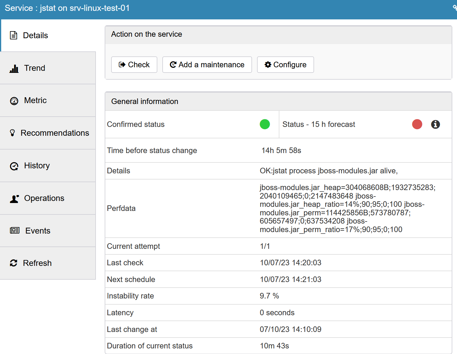Image resolution: width=457 pixels, height=354 pixels.
Task: Click the History clock icon
Action: point(14,166)
